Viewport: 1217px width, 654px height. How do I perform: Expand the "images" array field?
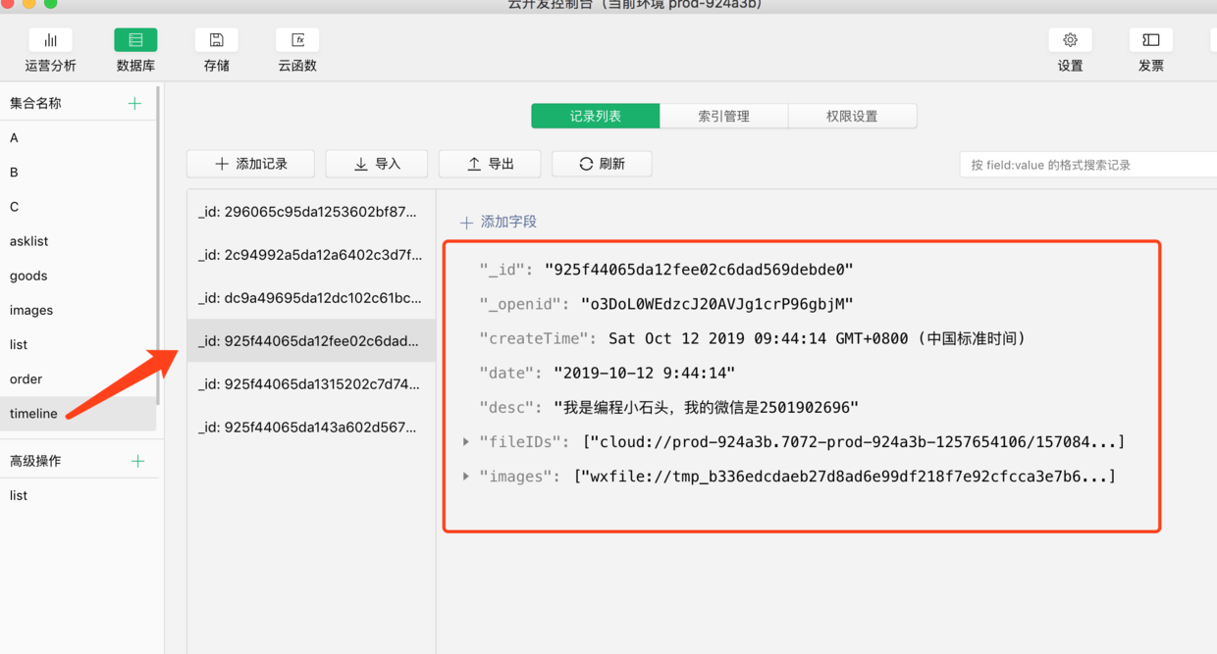pyautogui.click(x=466, y=477)
